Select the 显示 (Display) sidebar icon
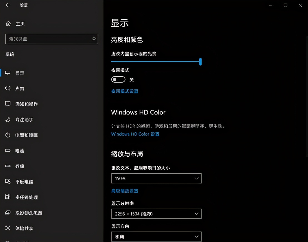308x242 pixels. (x=19, y=73)
